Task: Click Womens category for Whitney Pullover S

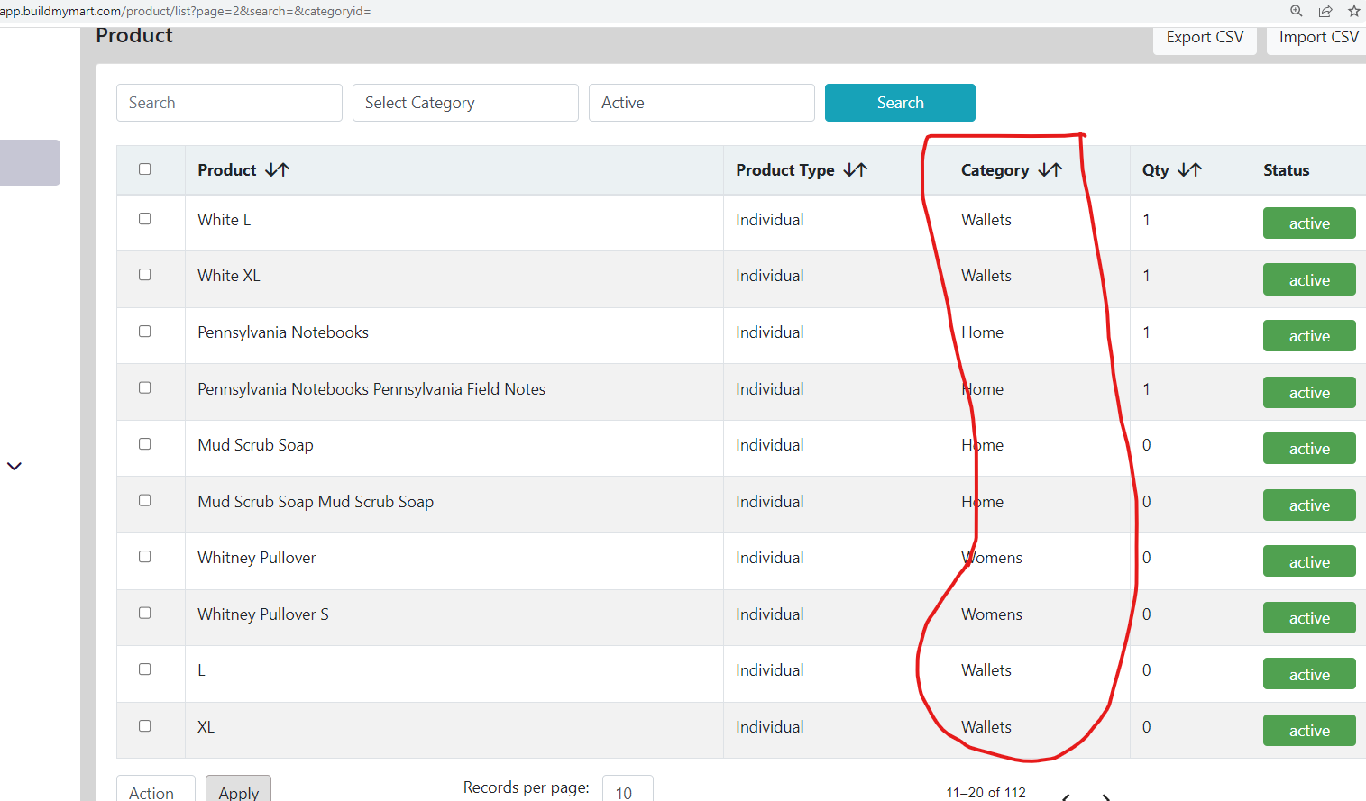Action: pos(992,614)
